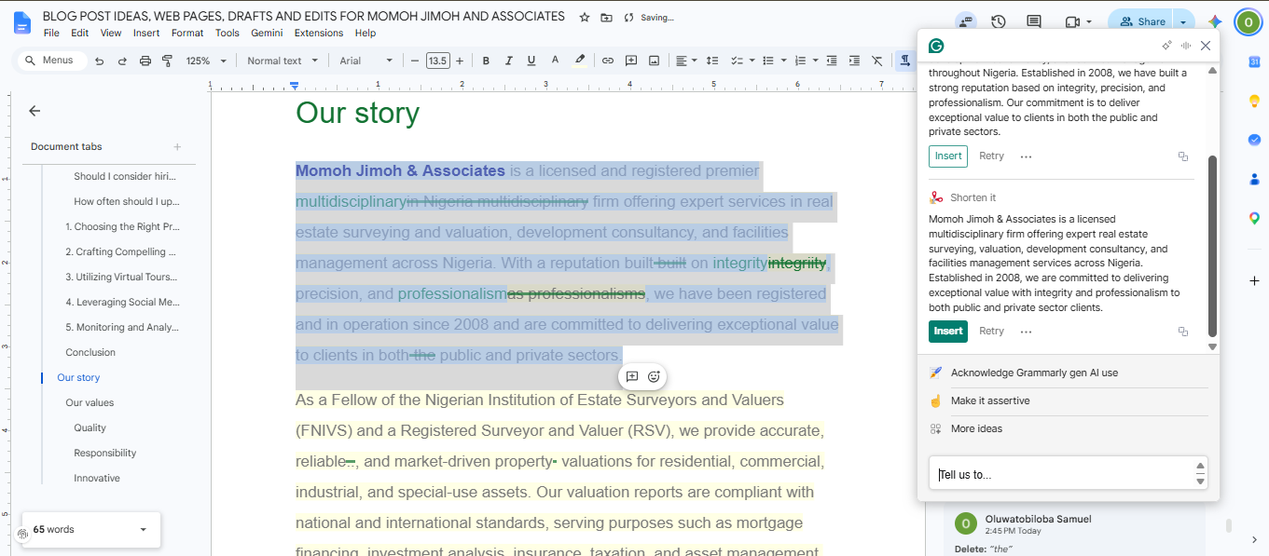Open the numbered list dropdown

(806, 61)
